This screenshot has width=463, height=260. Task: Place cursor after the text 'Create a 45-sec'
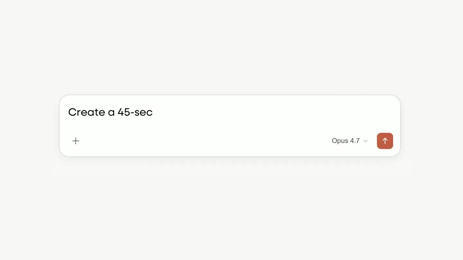tap(153, 112)
